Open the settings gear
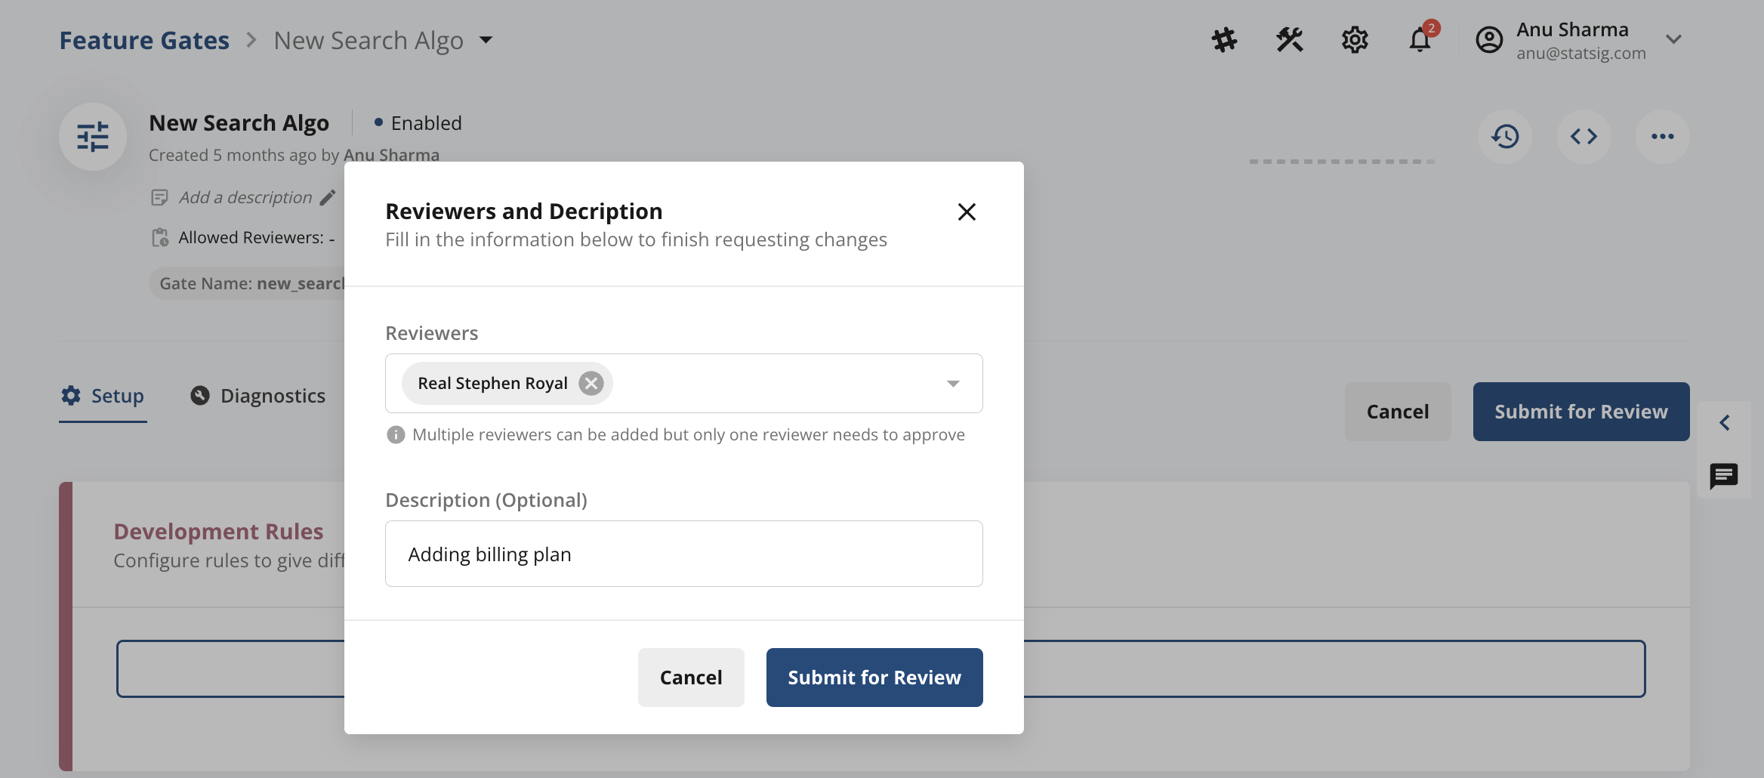 1355,39
